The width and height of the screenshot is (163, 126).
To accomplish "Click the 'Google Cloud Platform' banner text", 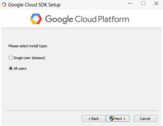I will [87, 19].
